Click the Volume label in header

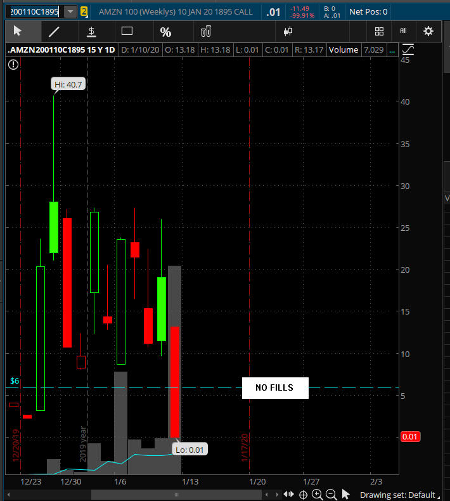click(344, 50)
